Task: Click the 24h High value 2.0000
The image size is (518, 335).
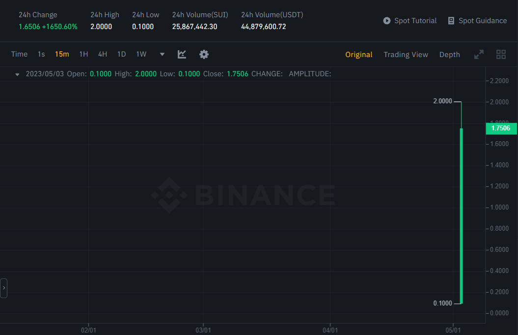Action: [x=101, y=27]
